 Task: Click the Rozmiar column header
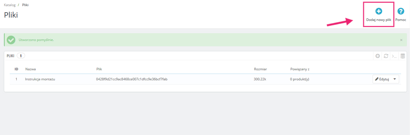tap(261, 69)
